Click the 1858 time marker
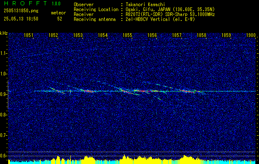 pos(201,35)
